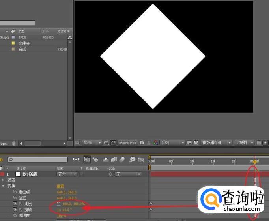
Task: Click the 大小 size column header
Action: (45, 31)
